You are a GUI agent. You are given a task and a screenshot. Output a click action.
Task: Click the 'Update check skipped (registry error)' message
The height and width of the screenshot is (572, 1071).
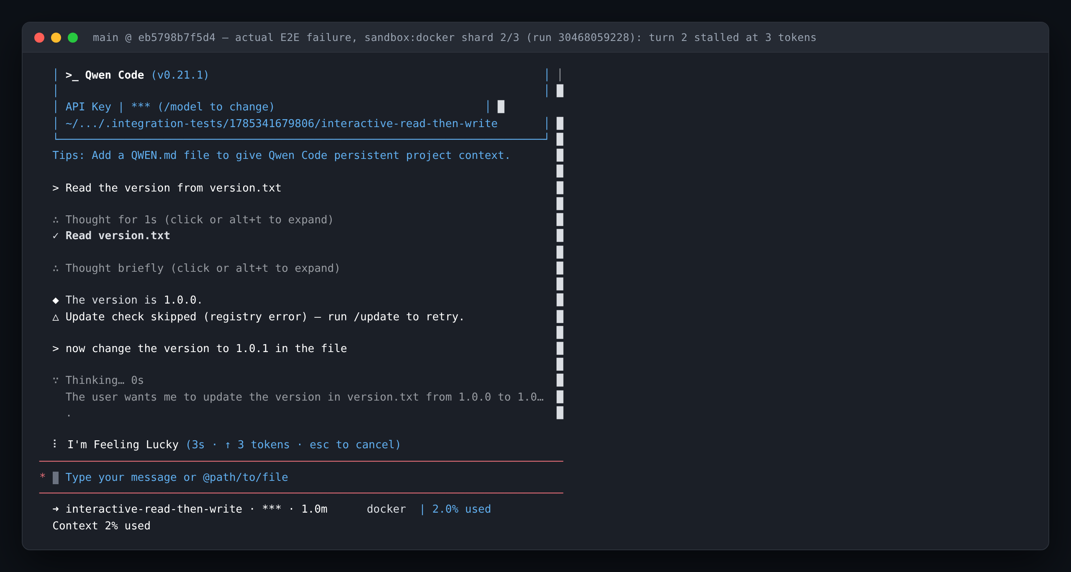[265, 317]
